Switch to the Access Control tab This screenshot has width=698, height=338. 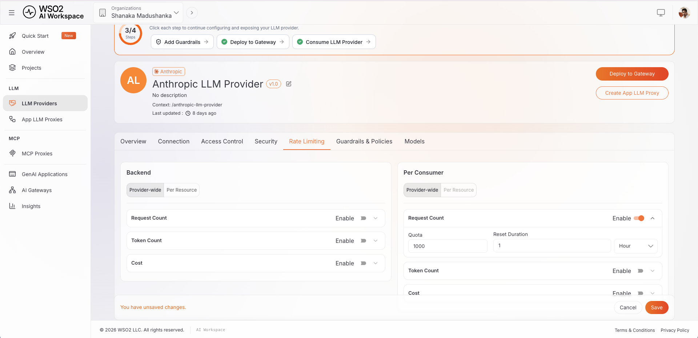222,141
